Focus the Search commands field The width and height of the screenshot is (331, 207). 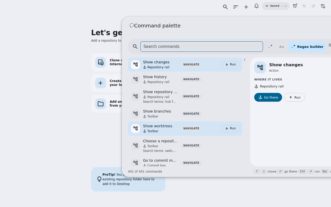(x=202, y=47)
